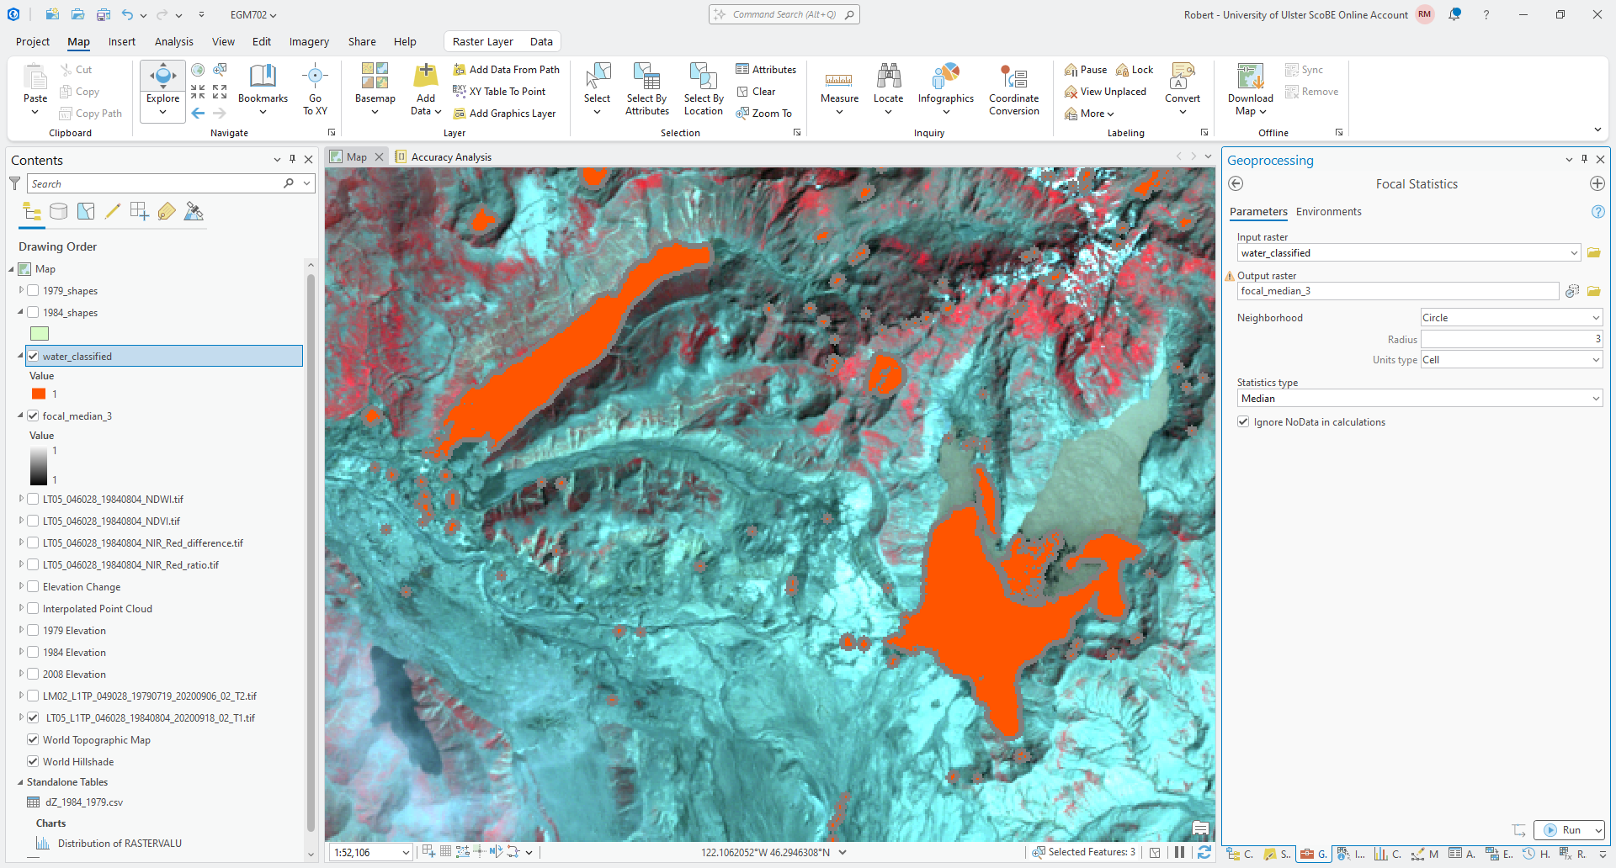Select the Explore navigation tool
Viewport: 1616px width, 868px height.
[x=162, y=77]
